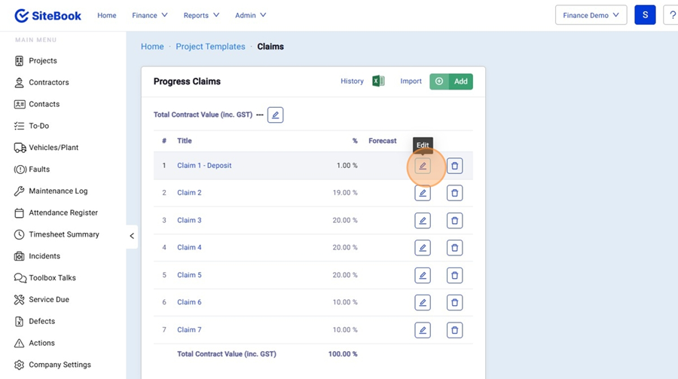
Task: Open the Finance dropdown menu
Action: coord(150,15)
